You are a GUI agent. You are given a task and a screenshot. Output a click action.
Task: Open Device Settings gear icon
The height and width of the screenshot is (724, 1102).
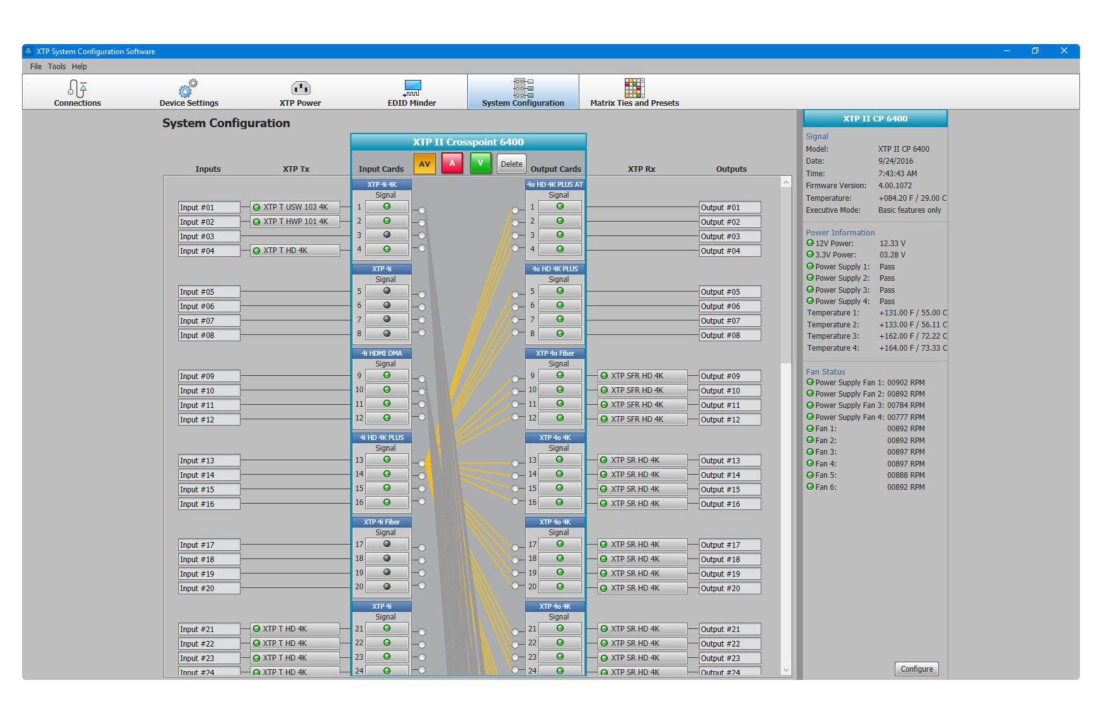(188, 88)
